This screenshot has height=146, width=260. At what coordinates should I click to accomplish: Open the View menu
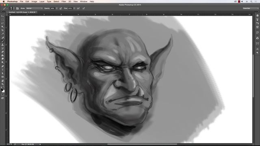(x=76, y=2)
